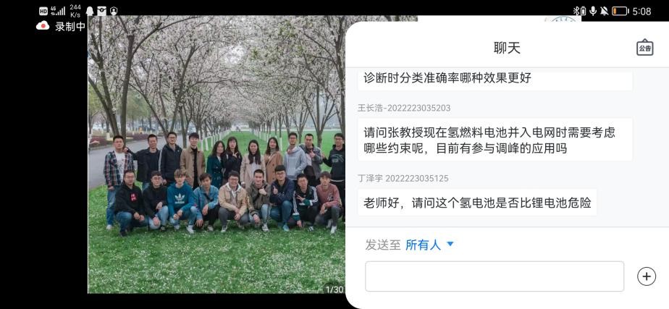The width and height of the screenshot is (669, 309).
Task: Tap the shield notification icon in status bar
Action: pos(114,11)
